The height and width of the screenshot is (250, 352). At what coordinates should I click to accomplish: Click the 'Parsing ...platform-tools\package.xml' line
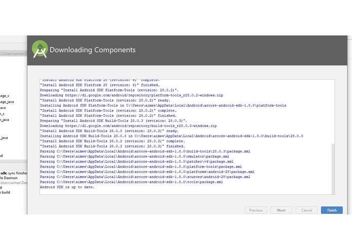pos(141,166)
